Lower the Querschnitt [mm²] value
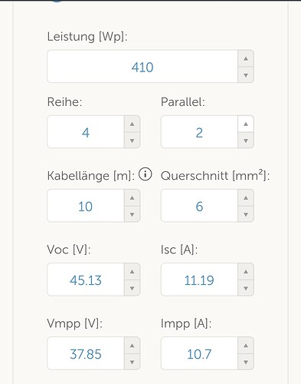The image size is (301, 384). pos(246,214)
